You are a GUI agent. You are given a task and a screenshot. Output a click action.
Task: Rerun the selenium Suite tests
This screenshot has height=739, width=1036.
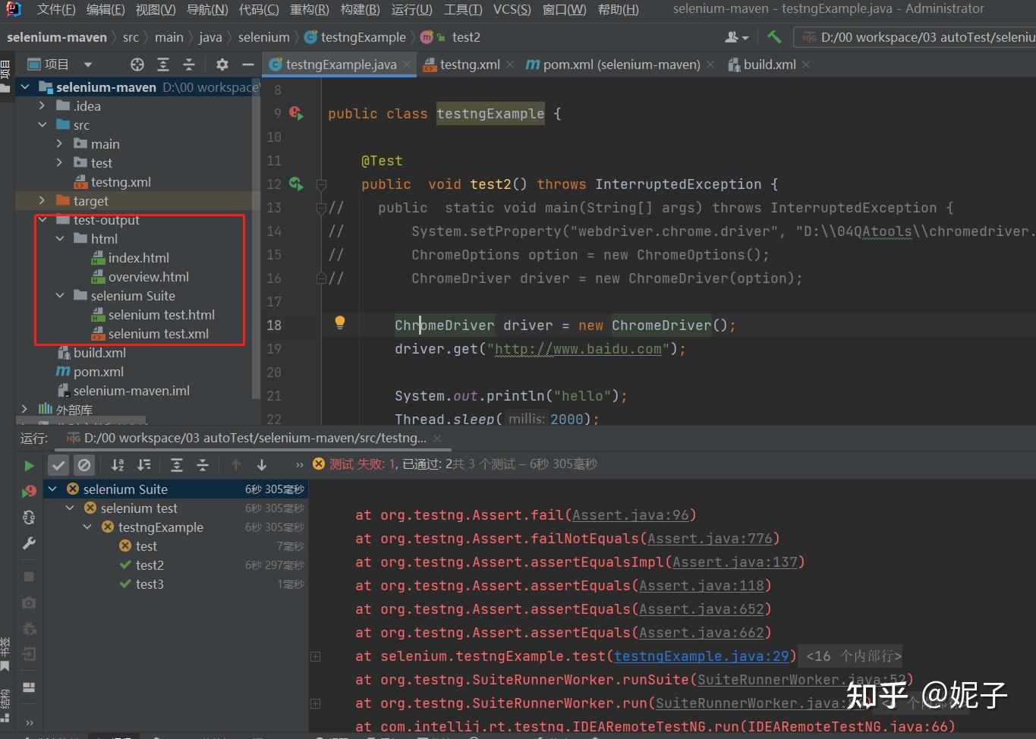coord(28,464)
